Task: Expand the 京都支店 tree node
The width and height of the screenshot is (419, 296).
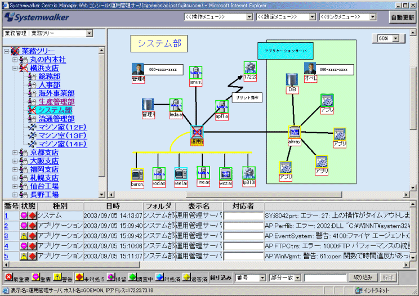Action: 15,153
